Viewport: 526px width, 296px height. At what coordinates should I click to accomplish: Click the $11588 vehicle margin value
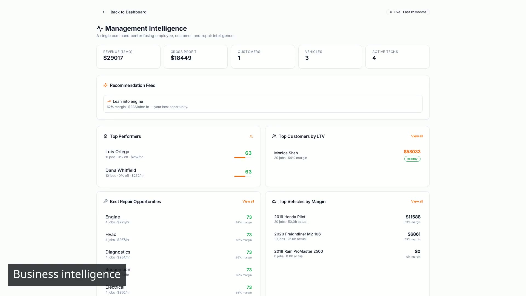point(413,217)
